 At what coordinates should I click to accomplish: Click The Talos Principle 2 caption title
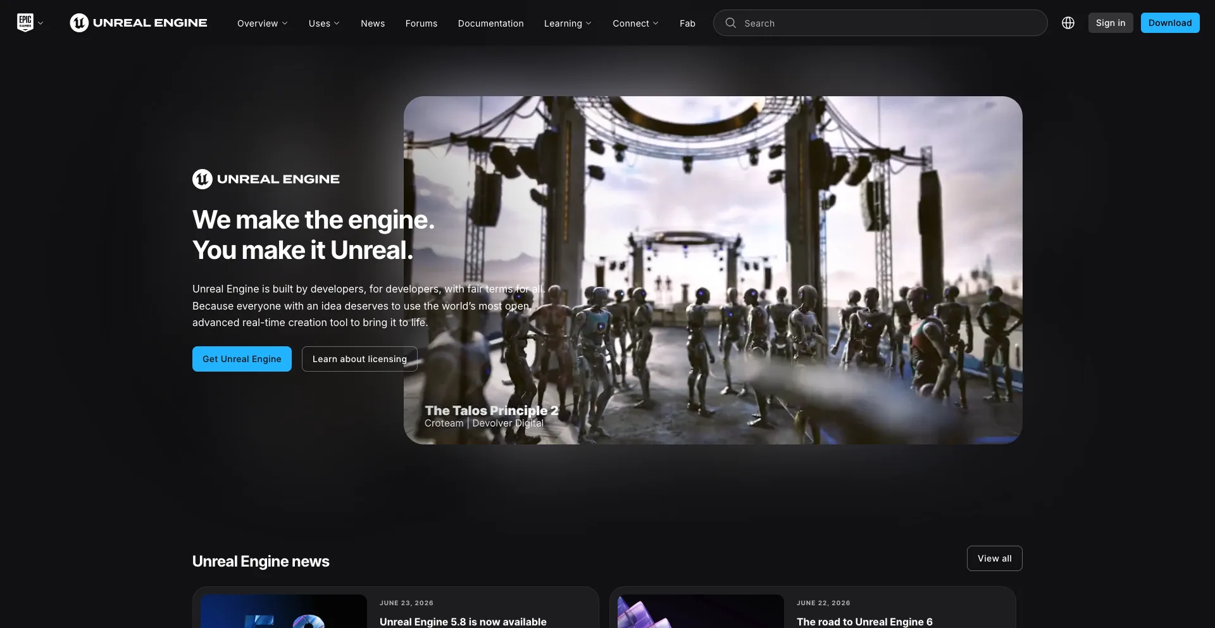click(492, 410)
